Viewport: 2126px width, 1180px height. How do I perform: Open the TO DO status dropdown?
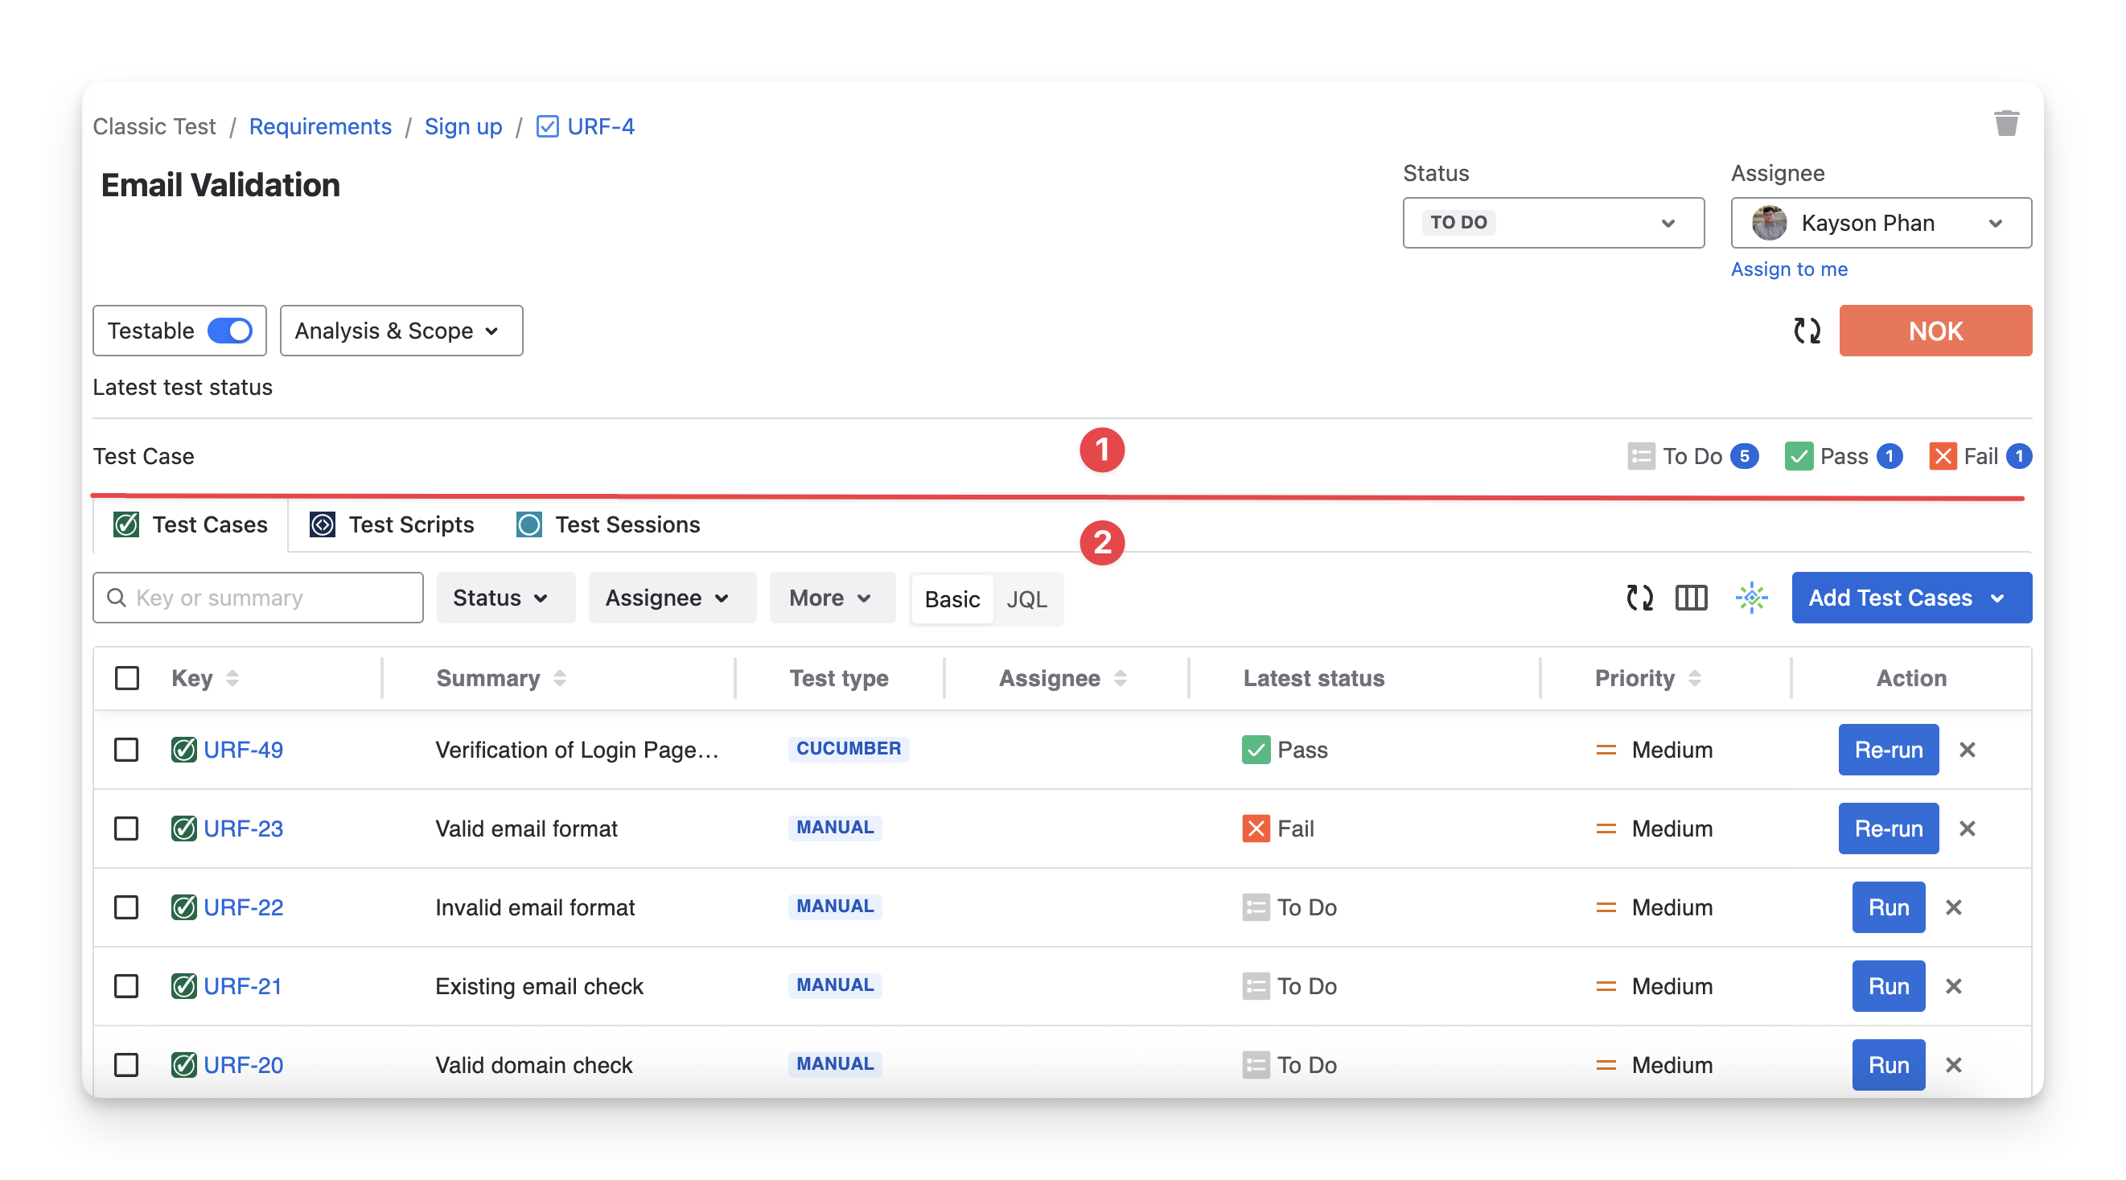pos(1552,223)
